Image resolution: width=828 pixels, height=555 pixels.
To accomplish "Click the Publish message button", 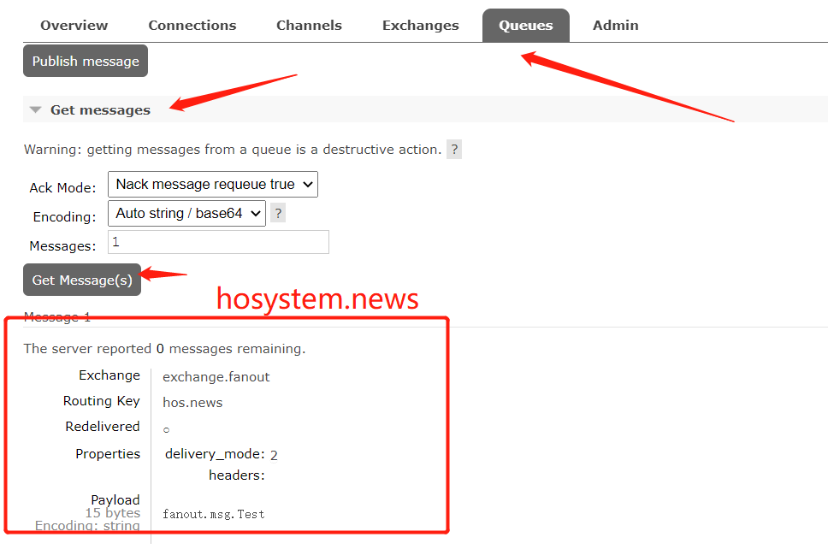I will pos(86,61).
